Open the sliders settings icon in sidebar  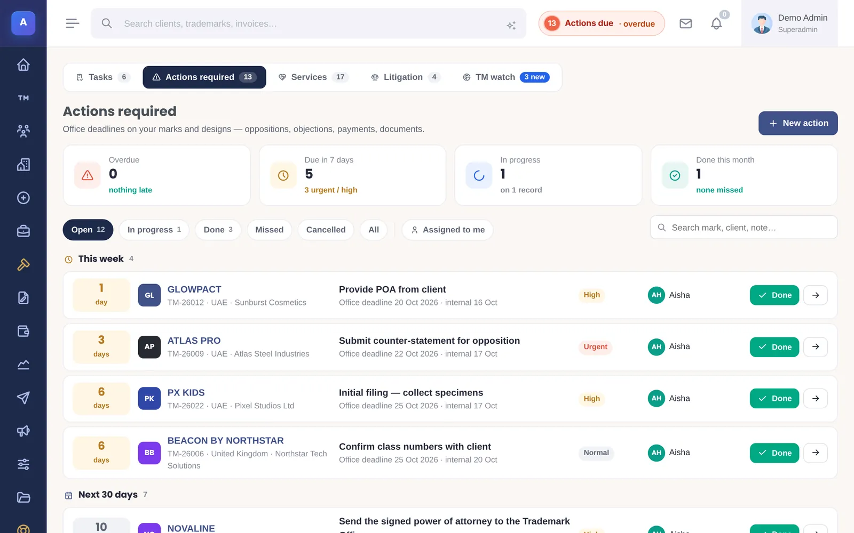(x=23, y=464)
